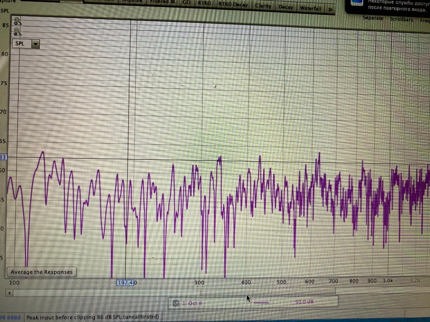The image size is (430, 322).
Task: Show the Decay tab
Action: [286, 7]
